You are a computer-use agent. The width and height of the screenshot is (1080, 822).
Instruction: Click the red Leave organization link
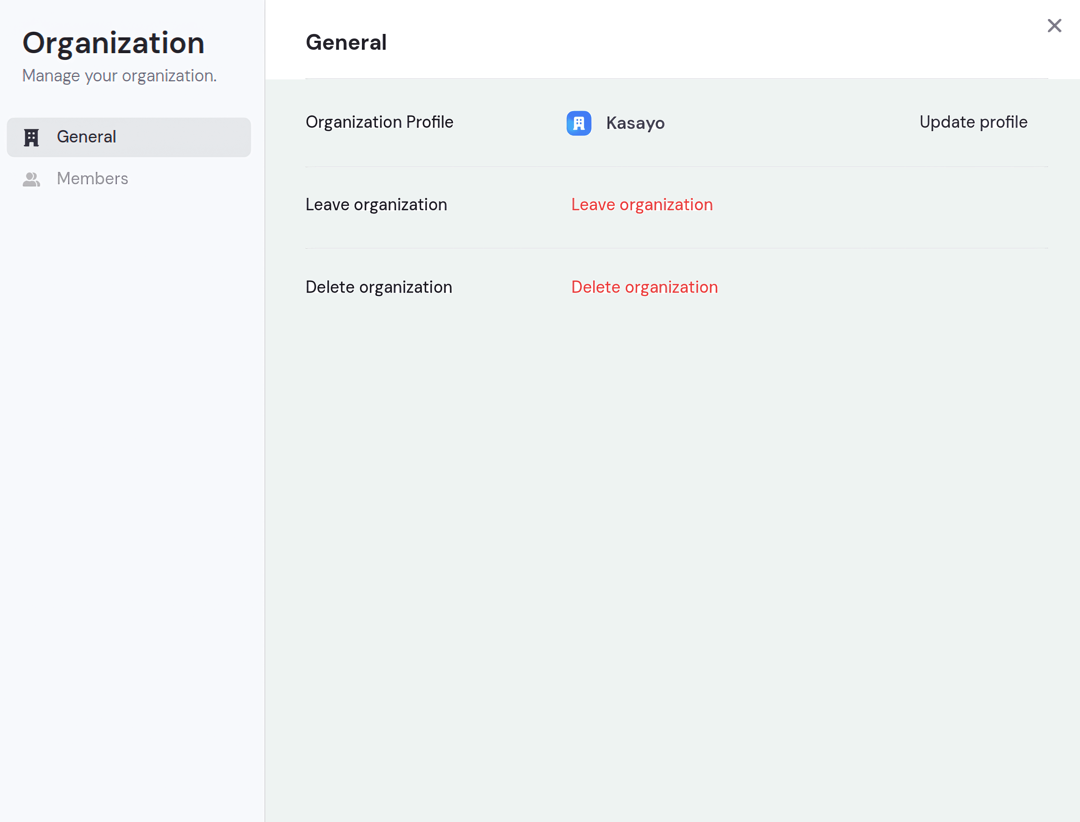641,205
